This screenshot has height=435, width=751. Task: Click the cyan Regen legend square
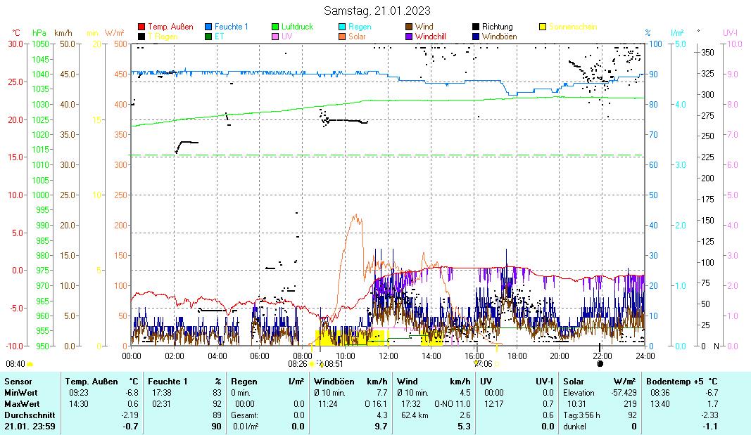click(x=342, y=27)
